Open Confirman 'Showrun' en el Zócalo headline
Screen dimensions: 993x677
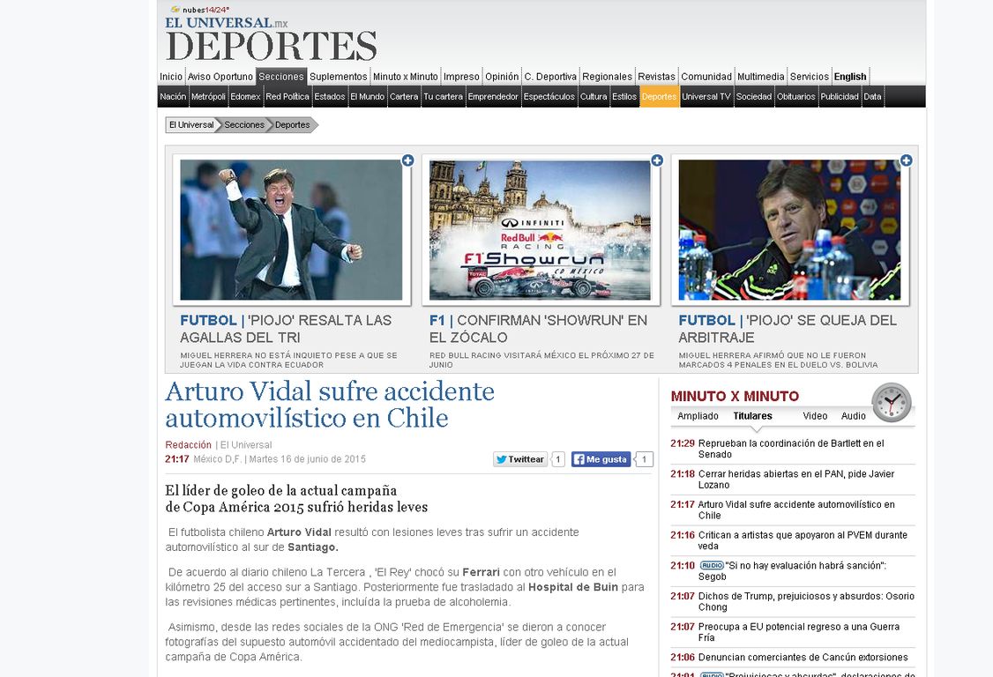(x=538, y=329)
